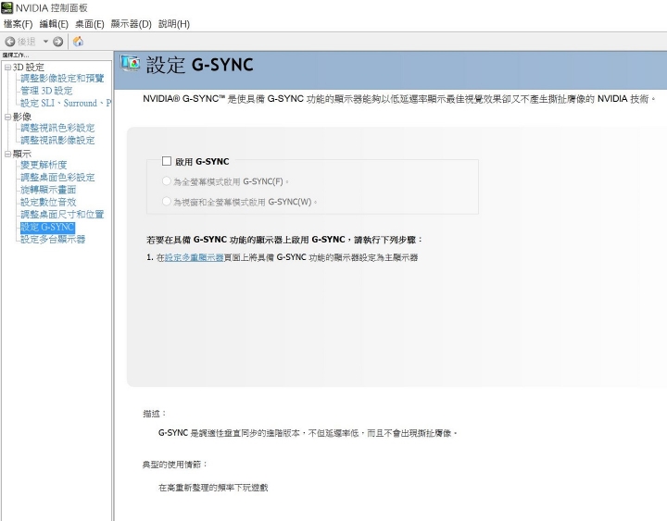This screenshot has height=521, width=667.
Task: Select 為全螢幕模式啟用 G-SYNC(F) radio option
Action: [167, 181]
